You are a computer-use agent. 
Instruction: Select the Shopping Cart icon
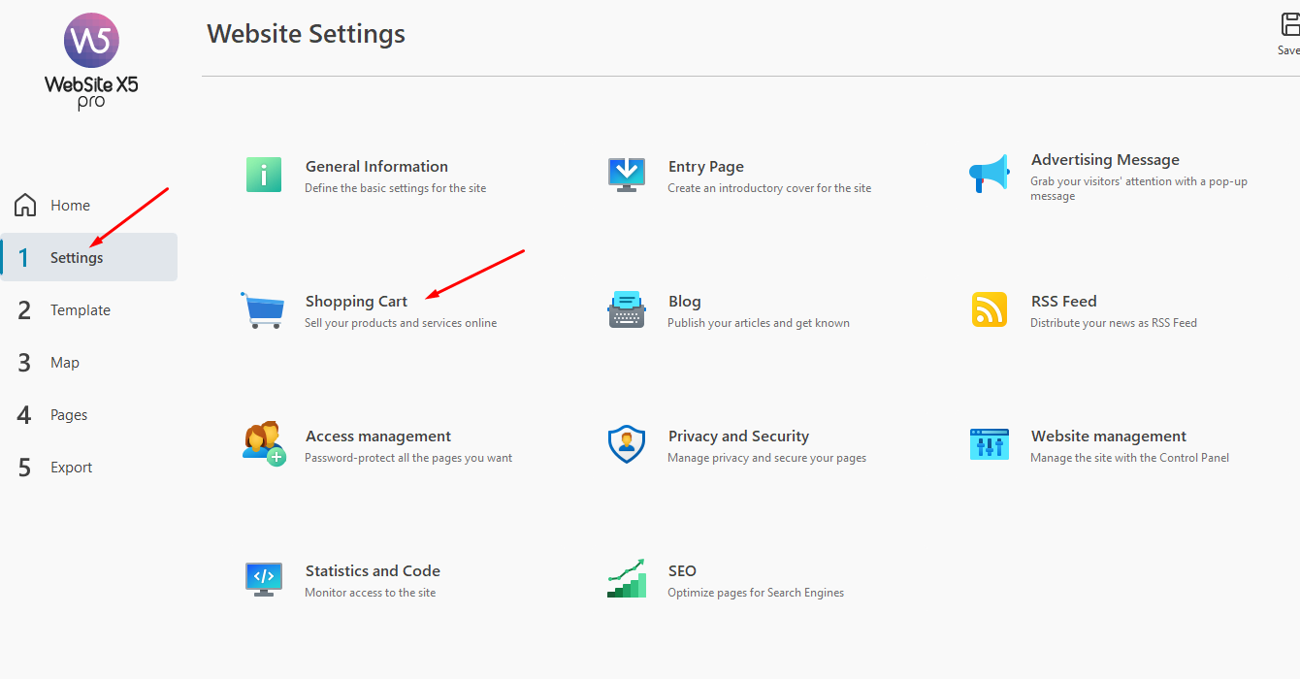[262, 310]
